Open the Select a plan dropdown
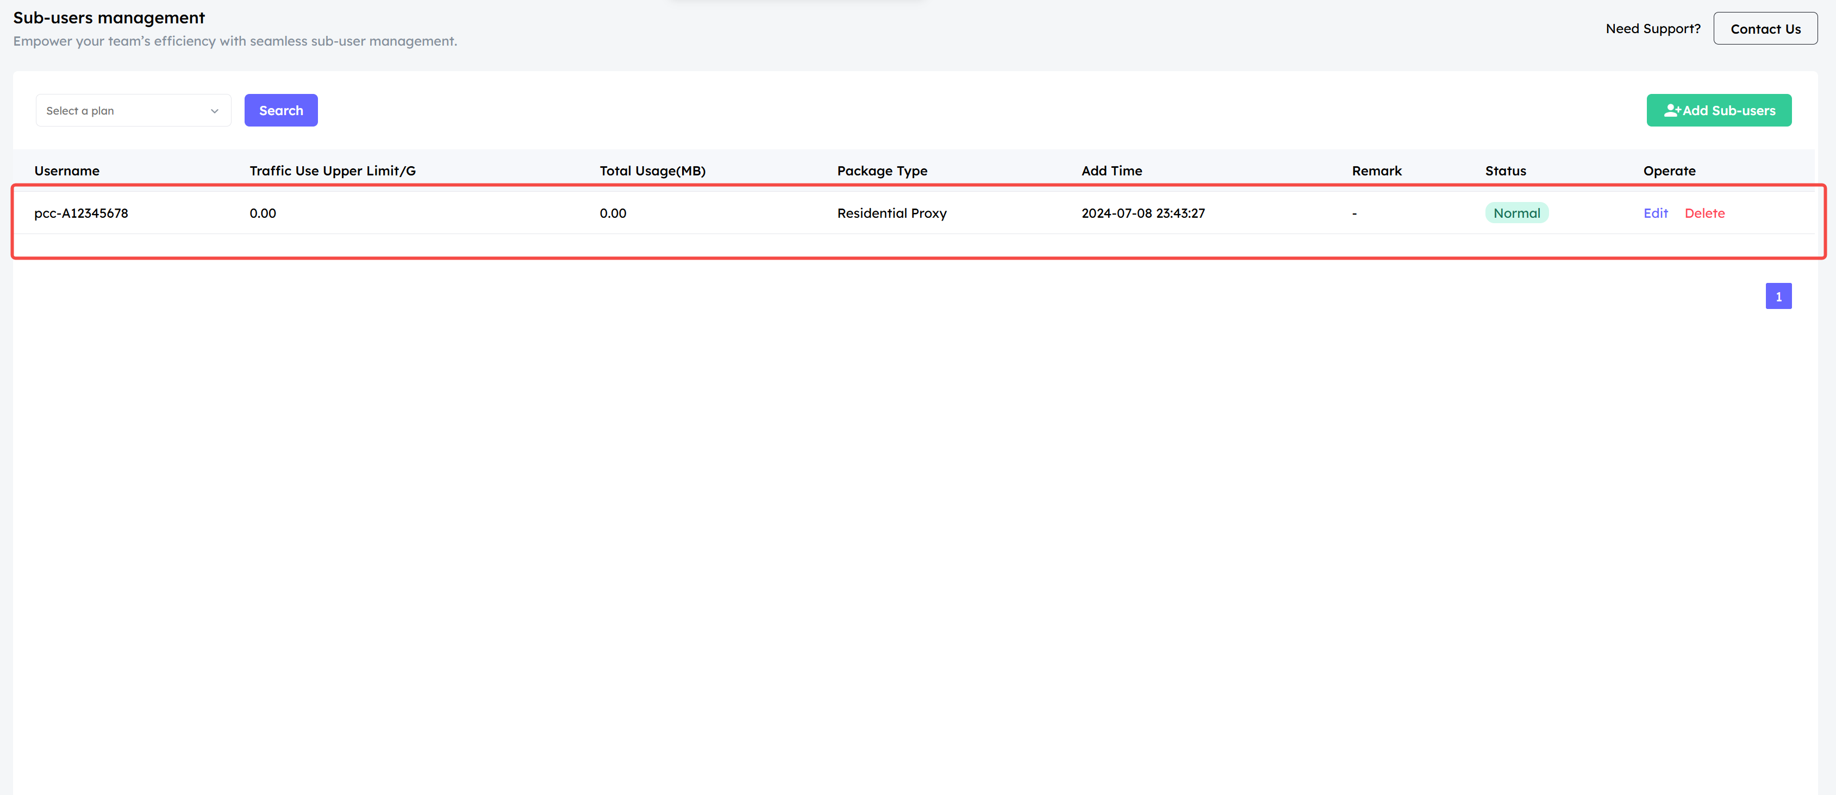 point(133,110)
